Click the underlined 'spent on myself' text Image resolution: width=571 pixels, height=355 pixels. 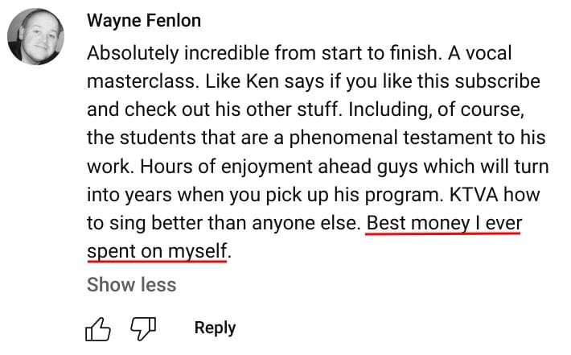tap(157, 251)
